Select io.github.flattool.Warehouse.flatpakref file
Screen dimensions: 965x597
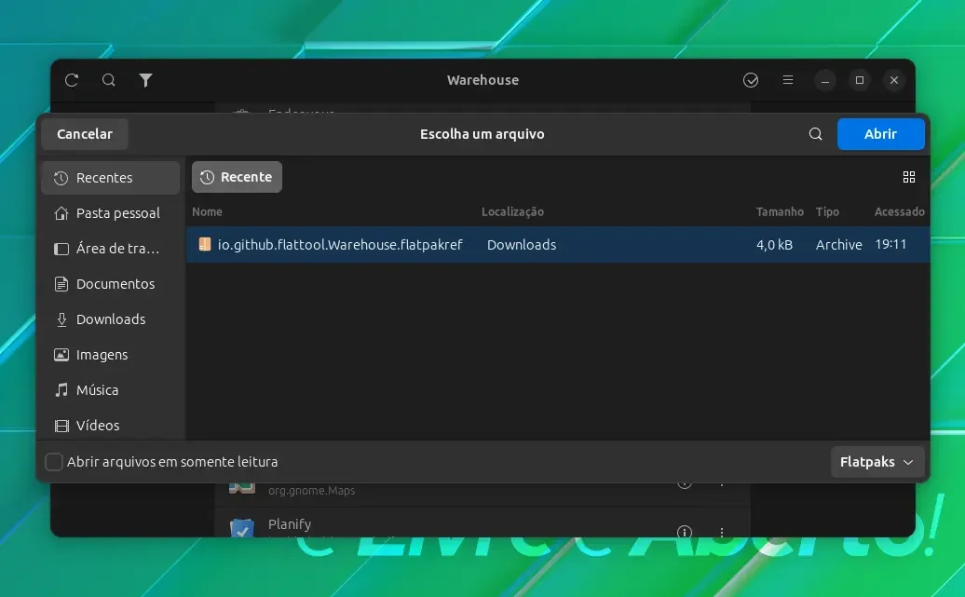[558, 245]
